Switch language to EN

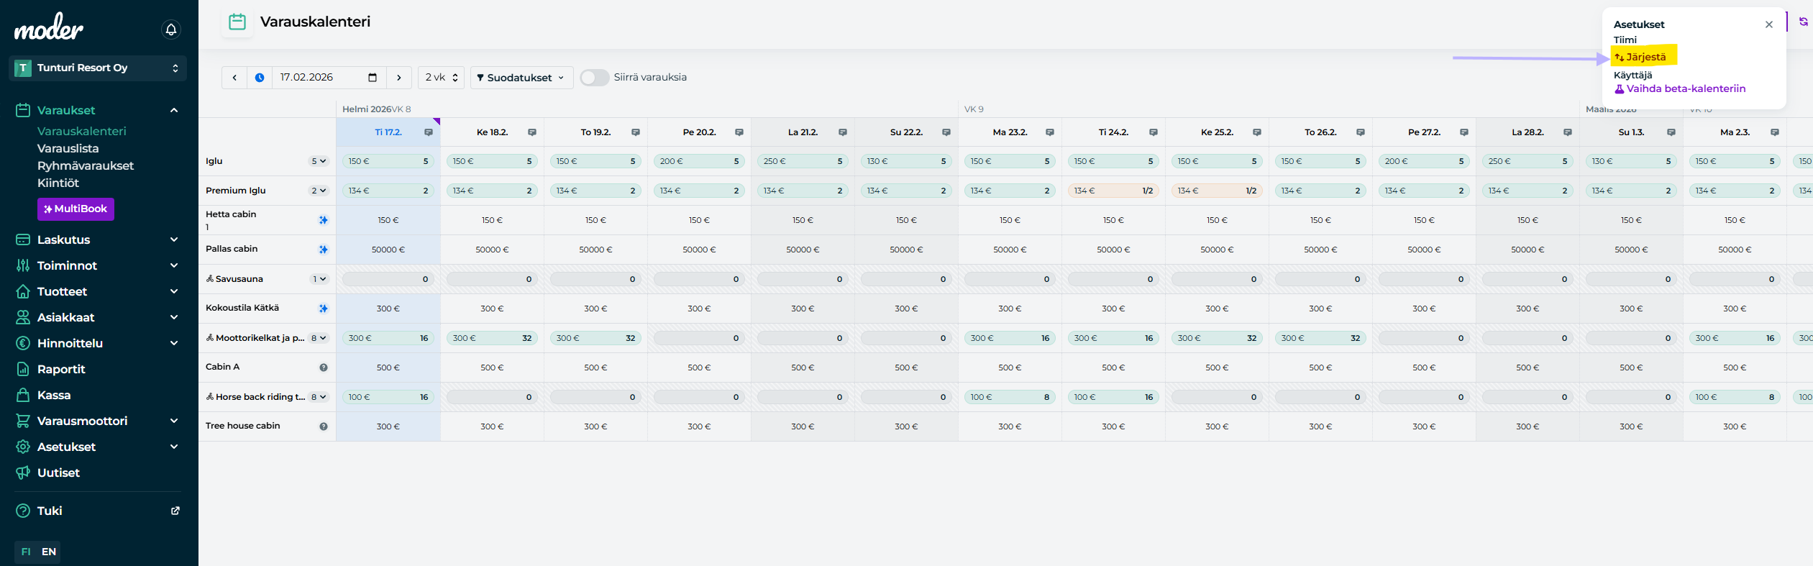pyautogui.click(x=49, y=552)
